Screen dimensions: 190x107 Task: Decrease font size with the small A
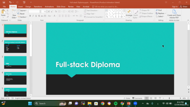pyautogui.click(x=52, y=12)
